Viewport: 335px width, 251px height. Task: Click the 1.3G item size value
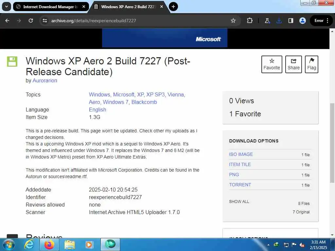click(x=95, y=117)
